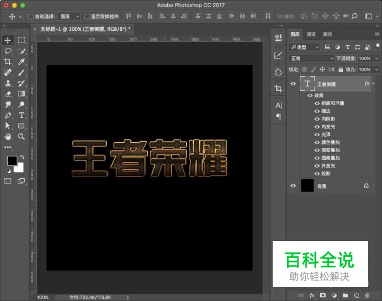Select the Path Selection tool
This screenshot has height=301, width=382.
[8, 126]
